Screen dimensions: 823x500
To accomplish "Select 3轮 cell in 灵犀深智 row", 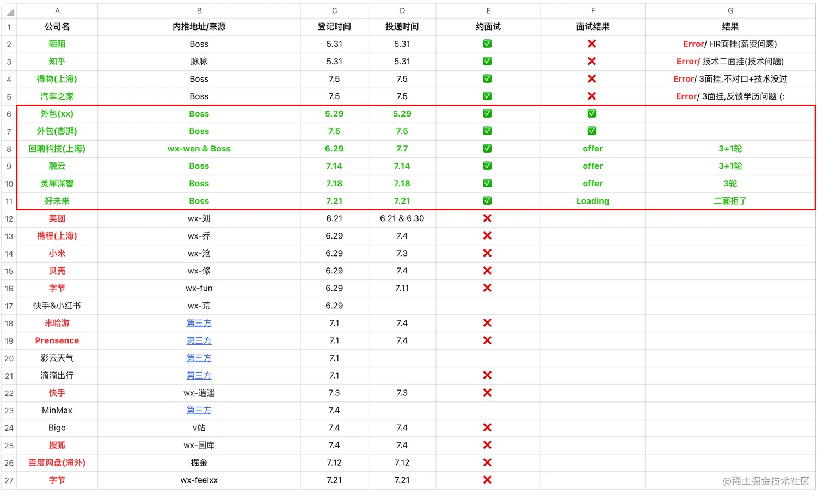I will click(x=730, y=184).
